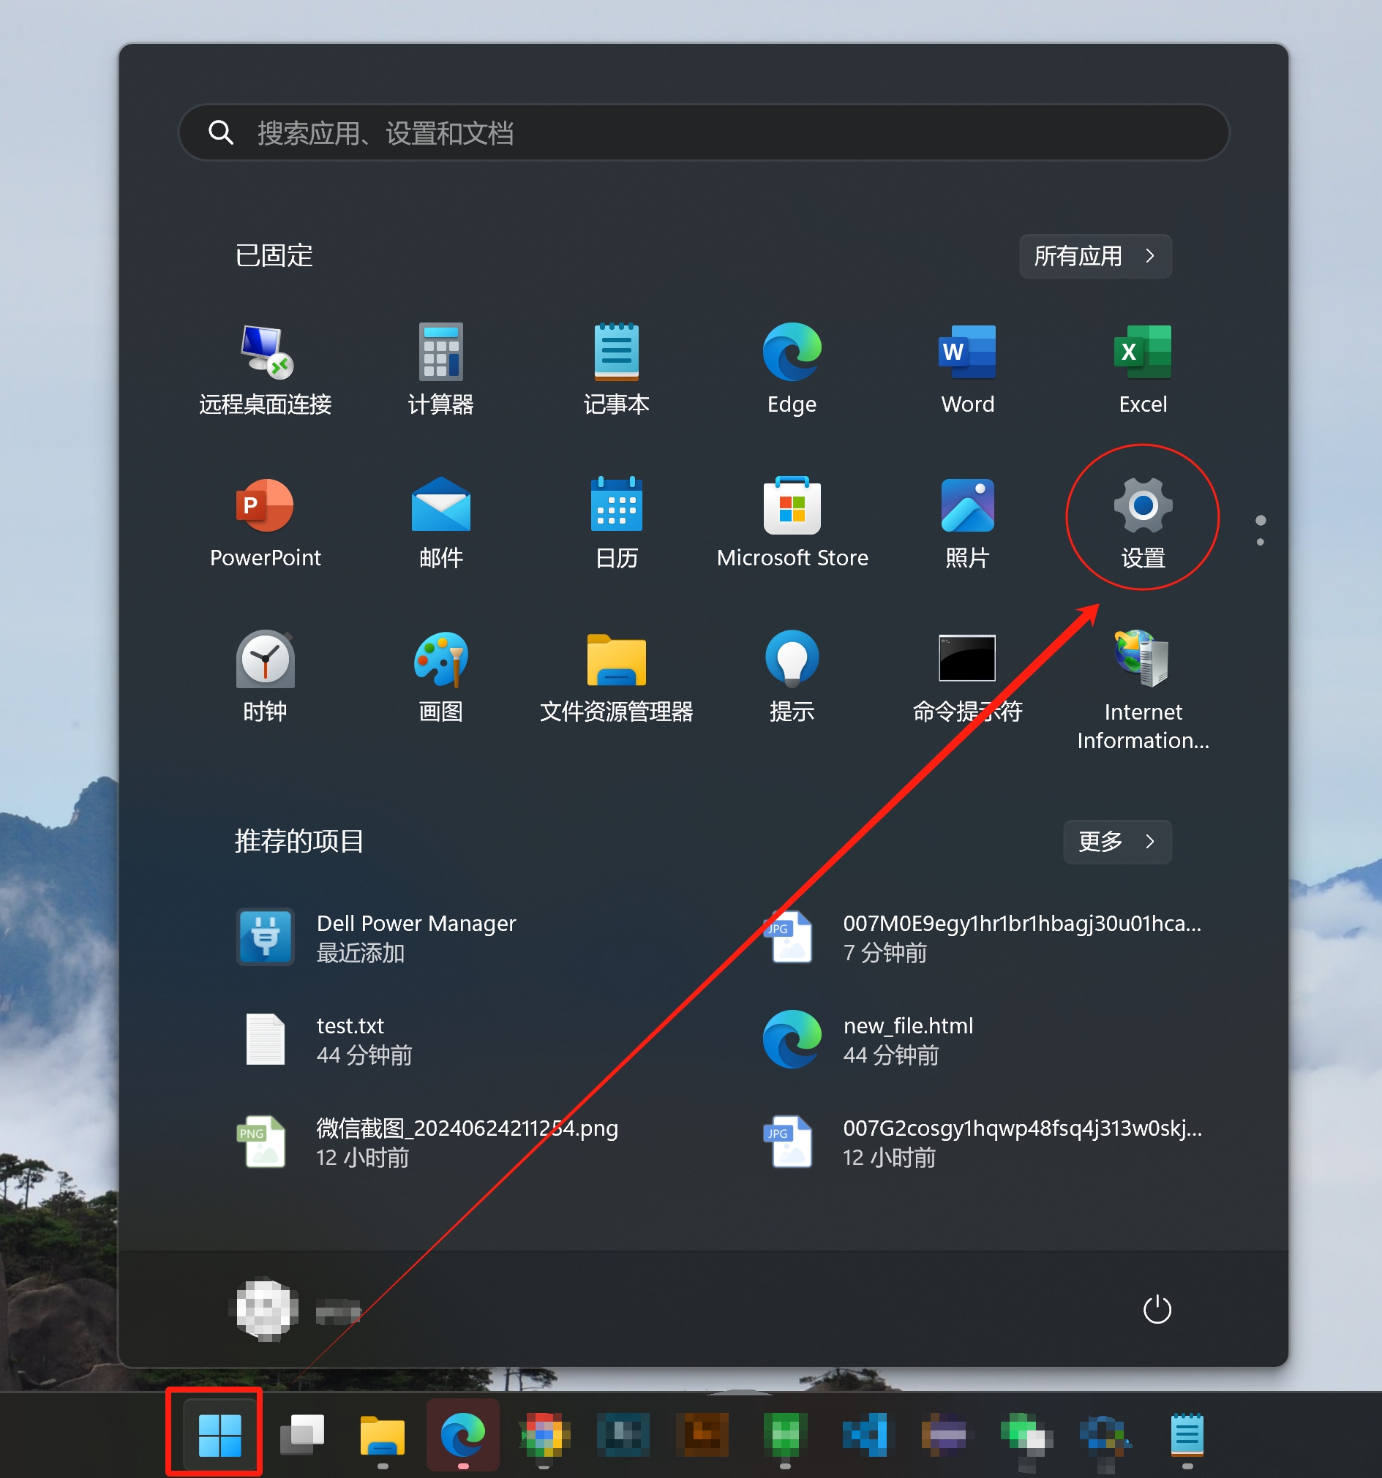Click the Windows Start button on taskbar
Screen dimensions: 1382x1478
coord(219,1434)
